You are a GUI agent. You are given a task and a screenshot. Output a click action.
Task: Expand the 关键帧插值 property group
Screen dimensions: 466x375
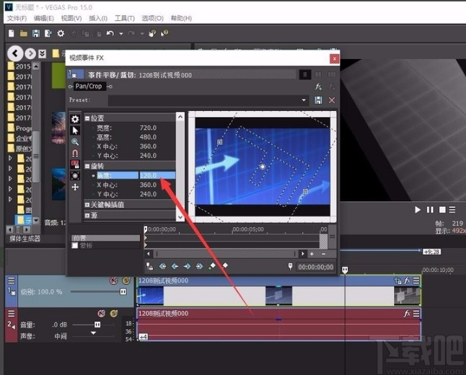click(x=87, y=205)
